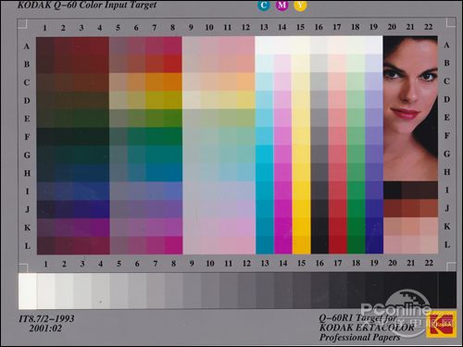
Task: Pick the dark blue patch at row L column 19
Action: (374, 245)
